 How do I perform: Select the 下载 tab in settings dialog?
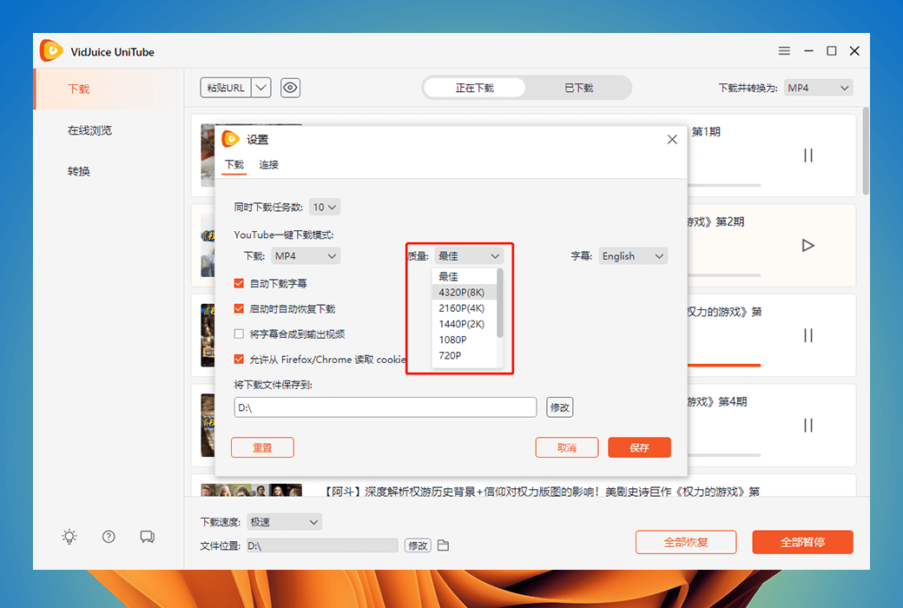(234, 165)
